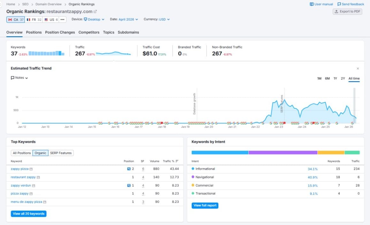Viewport: 370px width, 225px height.
Task: Open the zappy pizza keyword link
Action: (x=19, y=169)
